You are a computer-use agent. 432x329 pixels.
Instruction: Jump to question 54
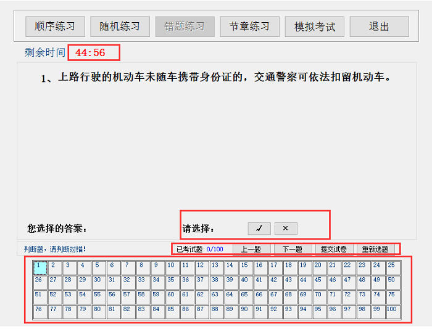[x=85, y=298]
